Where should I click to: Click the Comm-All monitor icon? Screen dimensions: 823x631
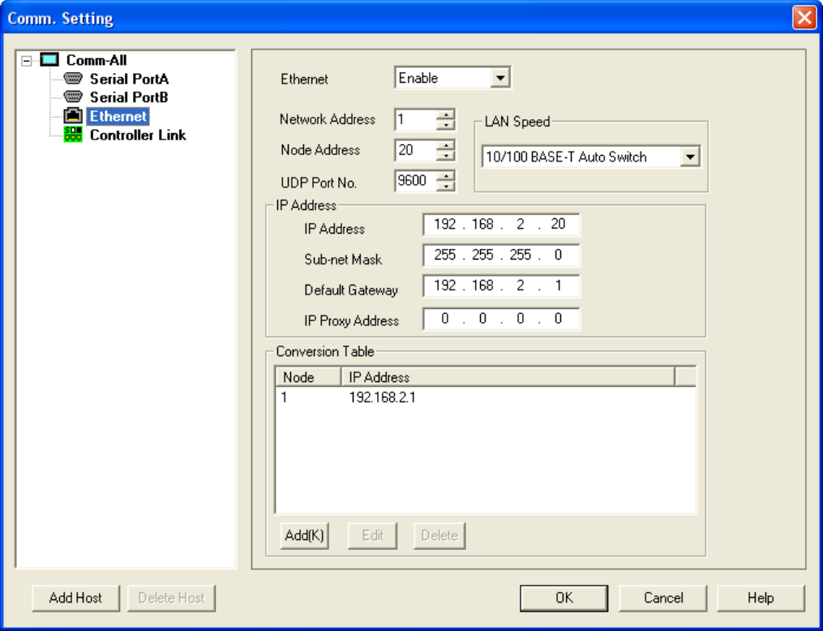pyautogui.click(x=50, y=60)
